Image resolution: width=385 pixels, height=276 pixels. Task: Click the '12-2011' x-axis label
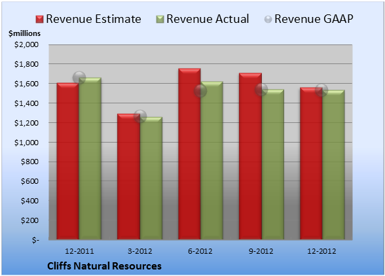tap(79, 251)
